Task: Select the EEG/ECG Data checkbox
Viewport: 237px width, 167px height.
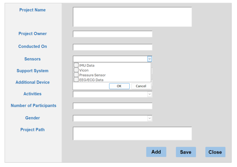Action: pyautogui.click(x=76, y=80)
